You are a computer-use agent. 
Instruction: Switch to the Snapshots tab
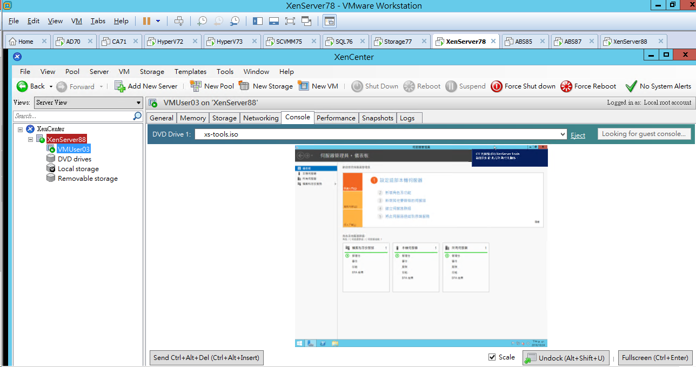[x=378, y=118]
